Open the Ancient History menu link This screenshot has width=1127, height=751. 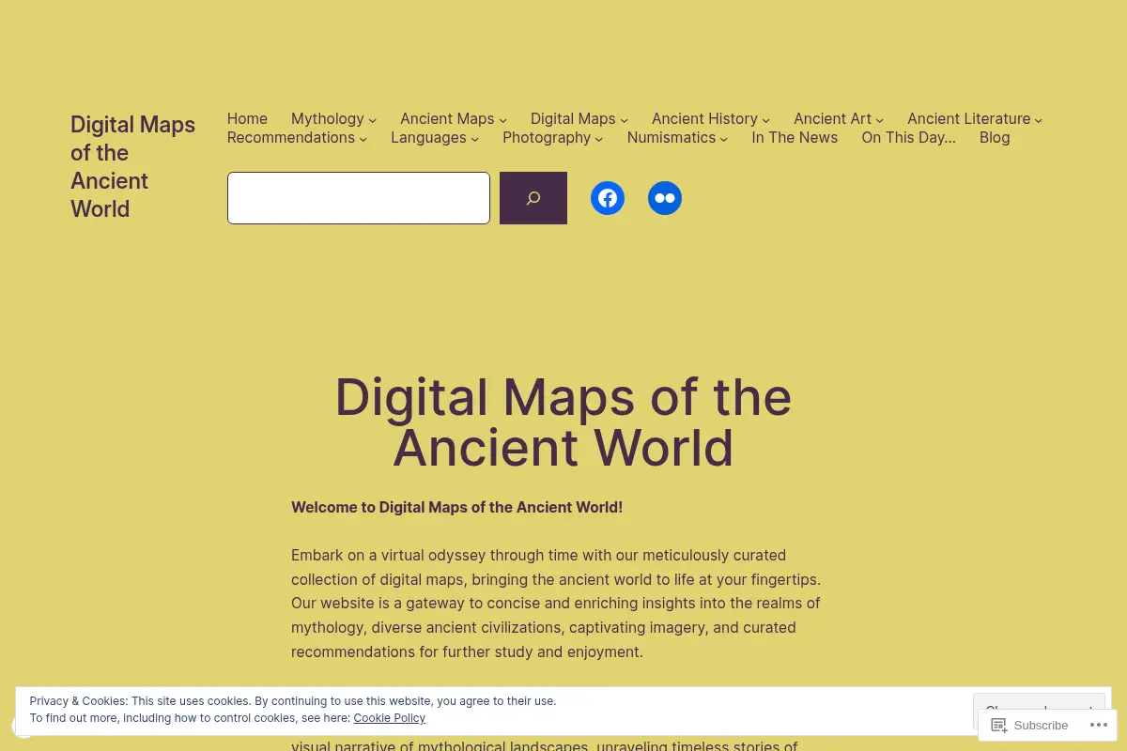click(704, 118)
